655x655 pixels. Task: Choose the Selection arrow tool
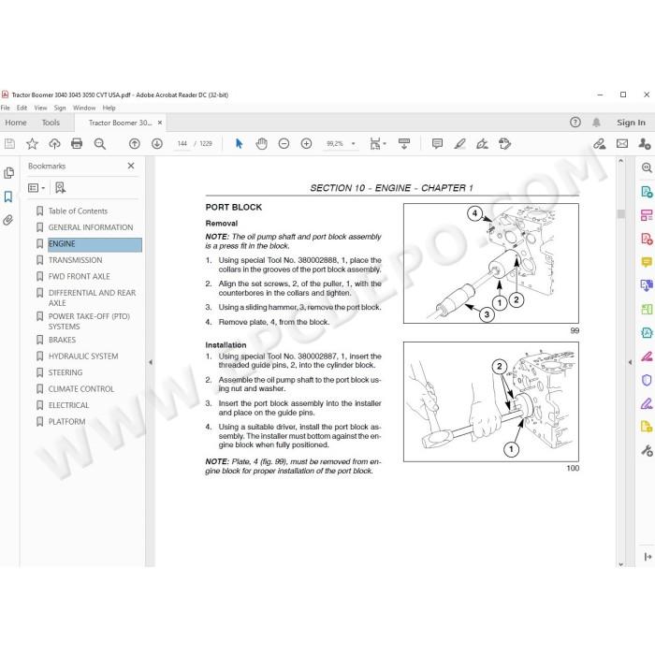239,144
